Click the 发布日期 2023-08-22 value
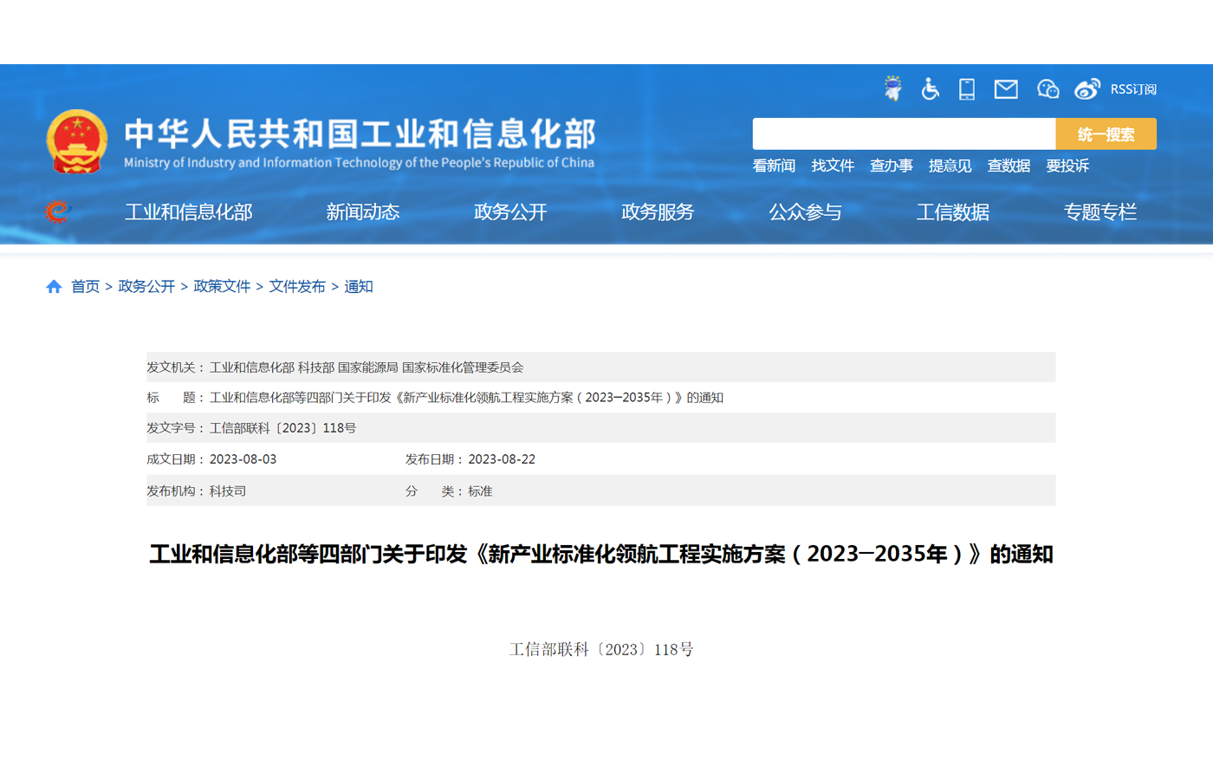1213x780 pixels. pyautogui.click(x=502, y=459)
